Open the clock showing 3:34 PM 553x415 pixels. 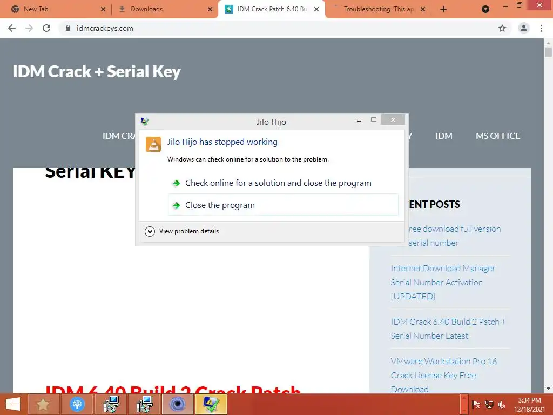pos(529,405)
